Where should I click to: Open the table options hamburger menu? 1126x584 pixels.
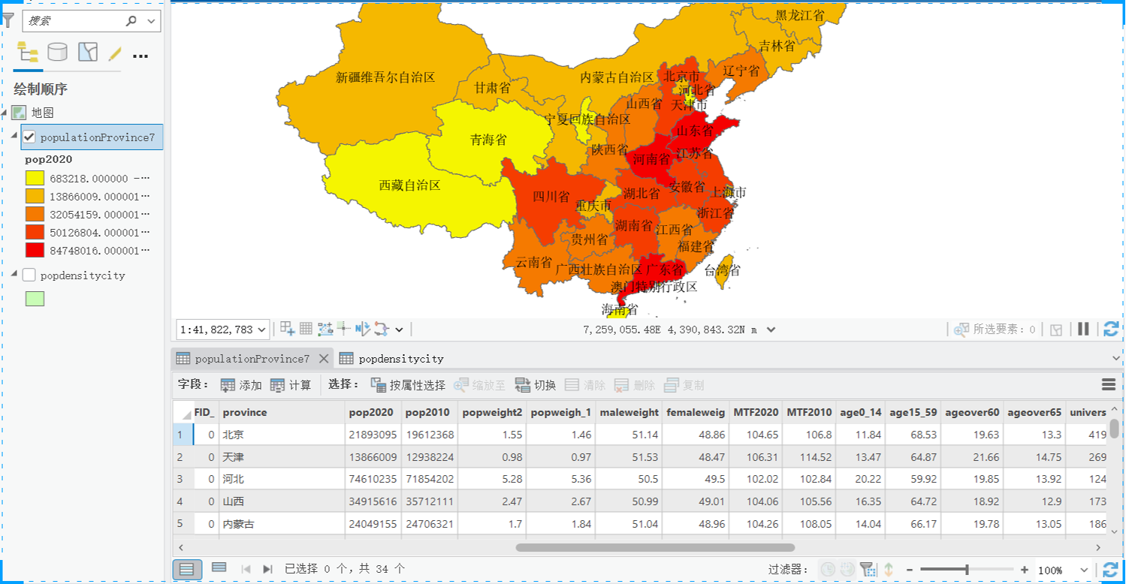1109,385
